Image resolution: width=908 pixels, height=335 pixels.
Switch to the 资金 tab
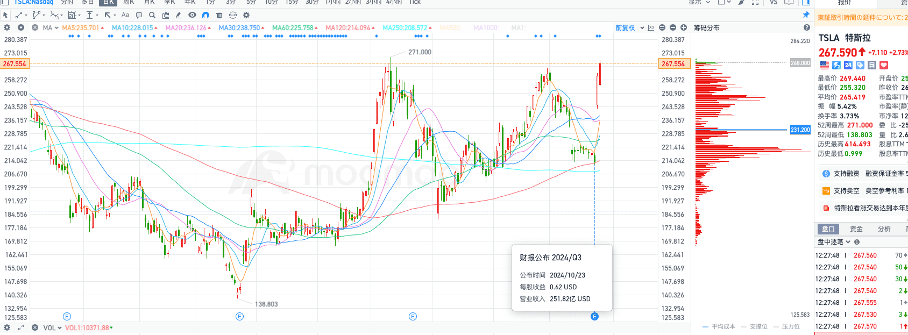[856, 229]
